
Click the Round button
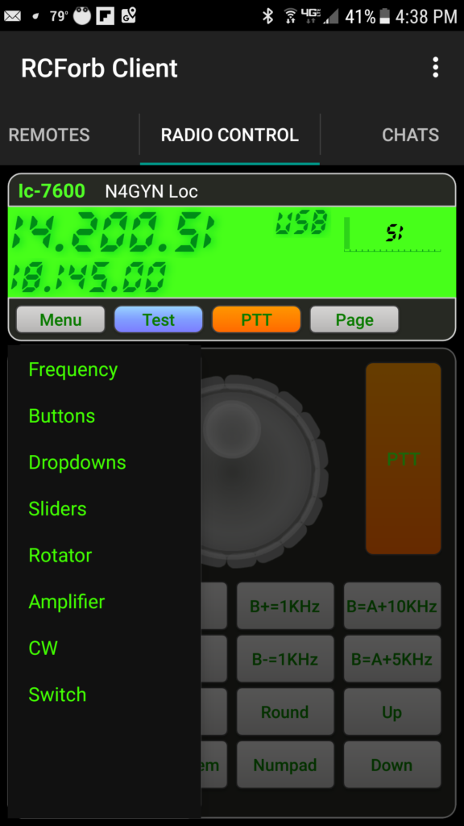[285, 711]
